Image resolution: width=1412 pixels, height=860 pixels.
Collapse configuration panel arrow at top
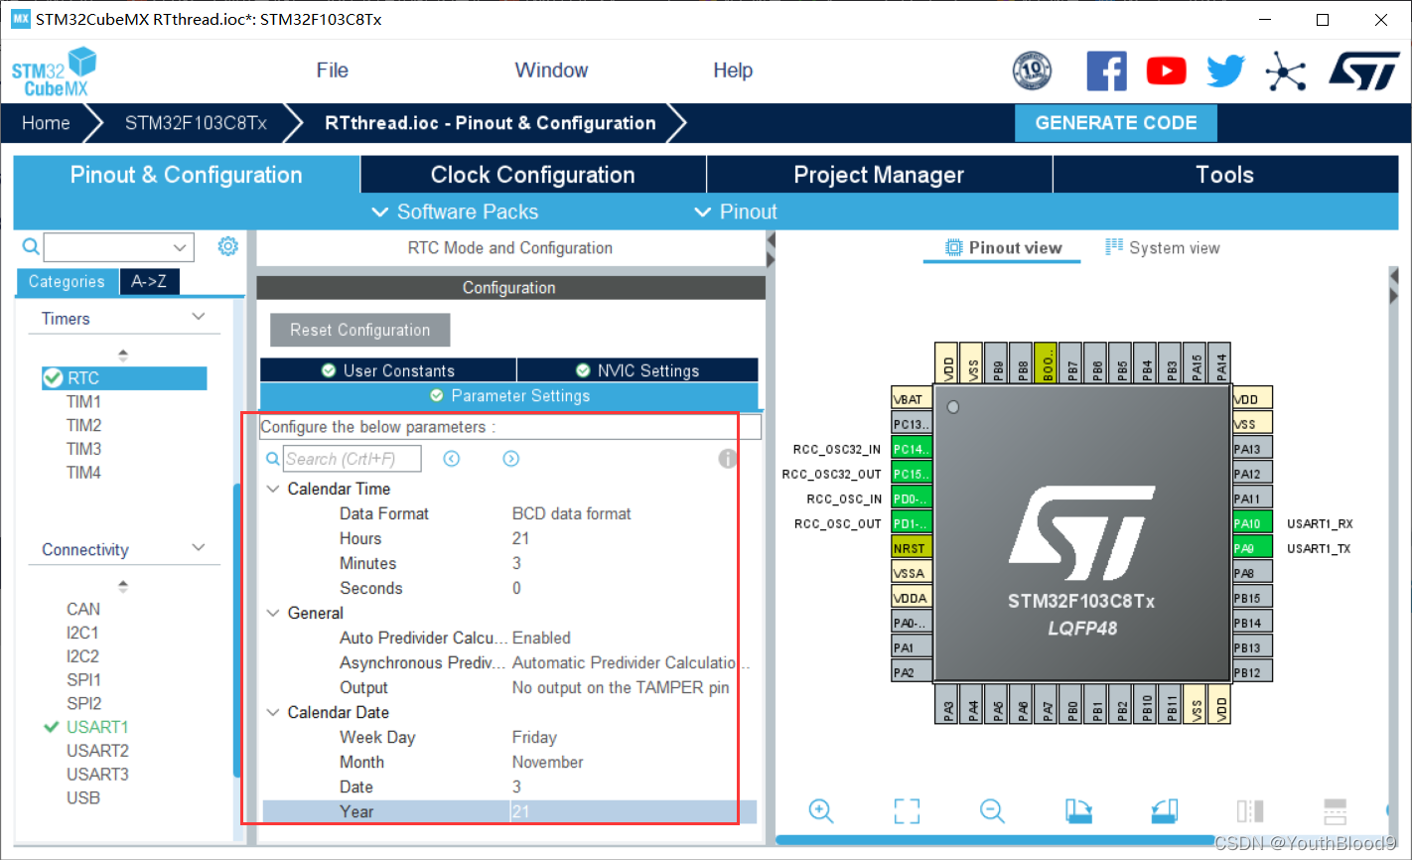click(x=771, y=241)
